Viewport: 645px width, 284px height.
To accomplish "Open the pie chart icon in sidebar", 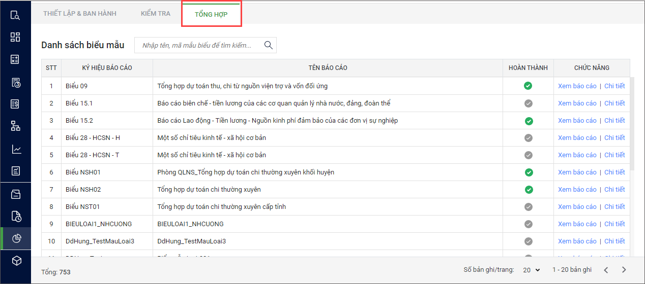I will (15, 238).
